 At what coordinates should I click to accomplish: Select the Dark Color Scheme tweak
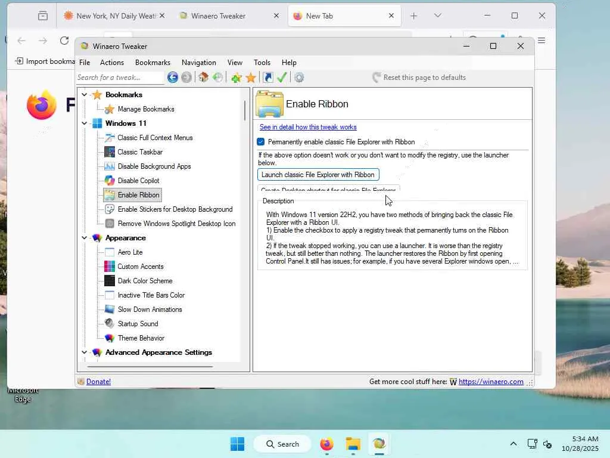pos(145,281)
